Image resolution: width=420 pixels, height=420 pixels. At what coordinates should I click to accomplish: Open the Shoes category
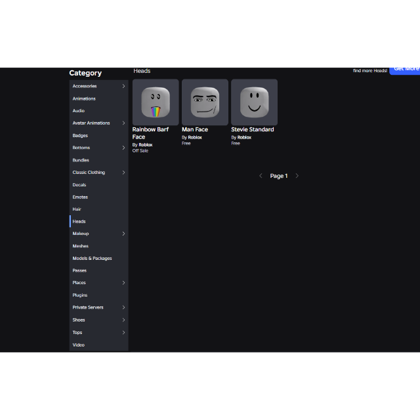click(99, 320)
